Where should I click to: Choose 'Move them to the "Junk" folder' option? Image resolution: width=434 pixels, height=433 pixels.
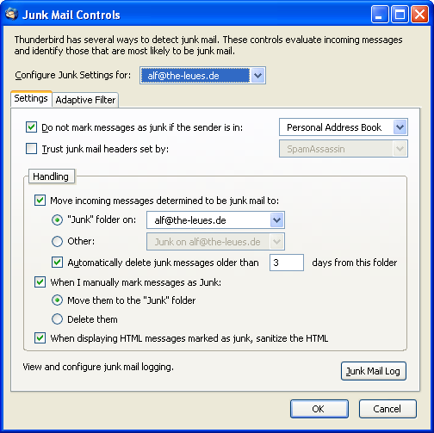(x=57, y=300)
